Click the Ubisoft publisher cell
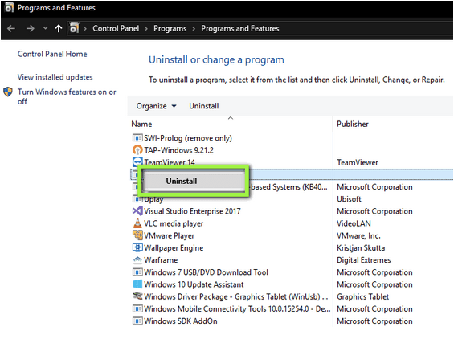Viewport: 454px width, 343px height. (349, 199)
